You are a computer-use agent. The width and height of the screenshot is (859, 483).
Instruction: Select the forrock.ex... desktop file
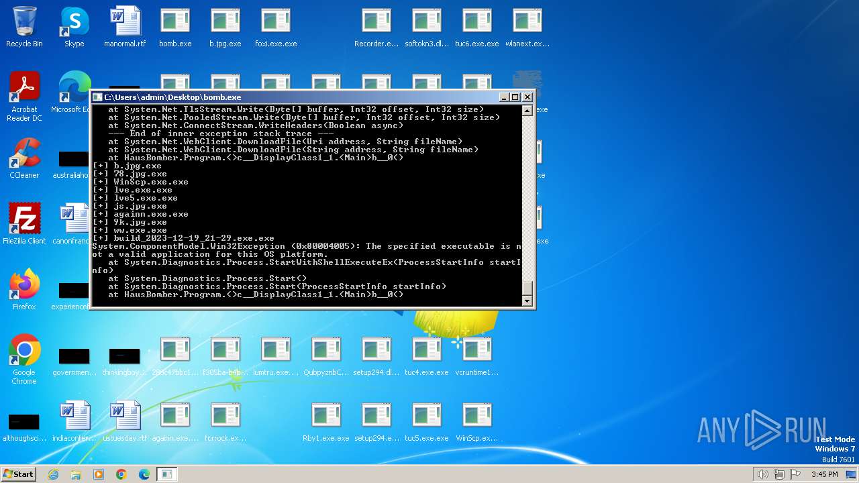click(x=225, y=421)
